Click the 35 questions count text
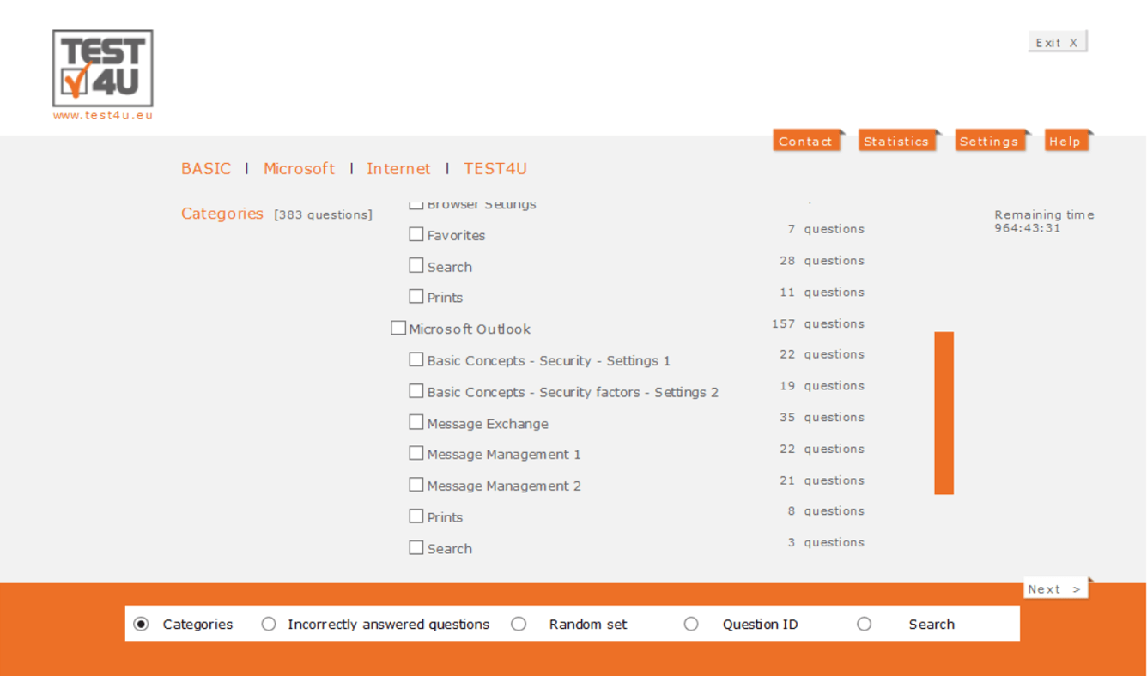 click(x=822, y=417)
